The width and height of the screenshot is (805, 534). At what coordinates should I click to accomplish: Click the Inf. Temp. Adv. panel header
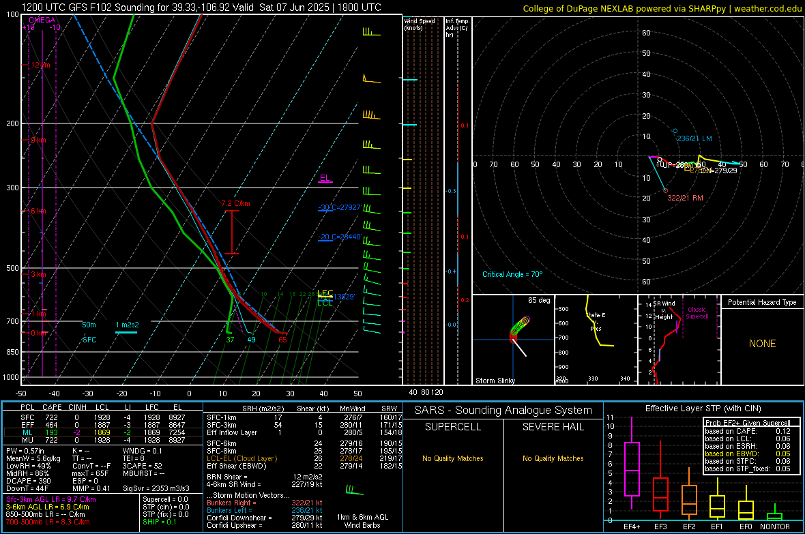tap(457, 28)
